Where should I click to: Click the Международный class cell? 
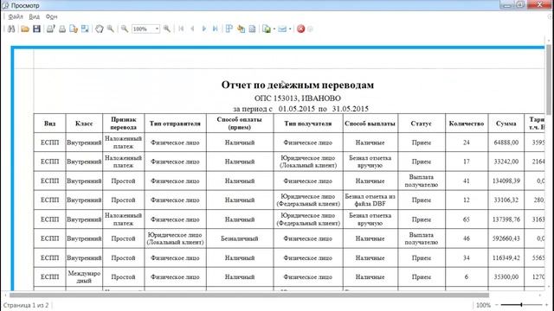[84, 276]
